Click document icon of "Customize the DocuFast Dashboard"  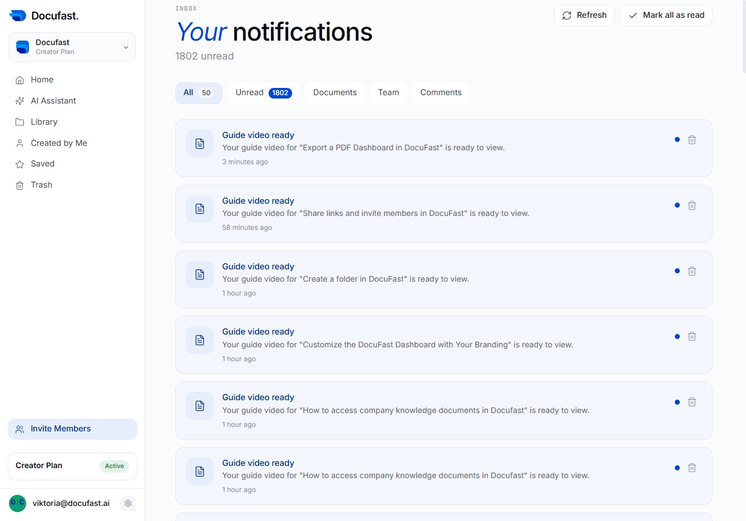pos(200,340)
